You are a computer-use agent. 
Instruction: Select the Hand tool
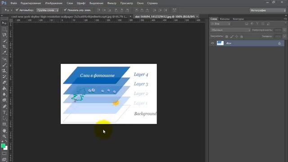tap(4, 130)
